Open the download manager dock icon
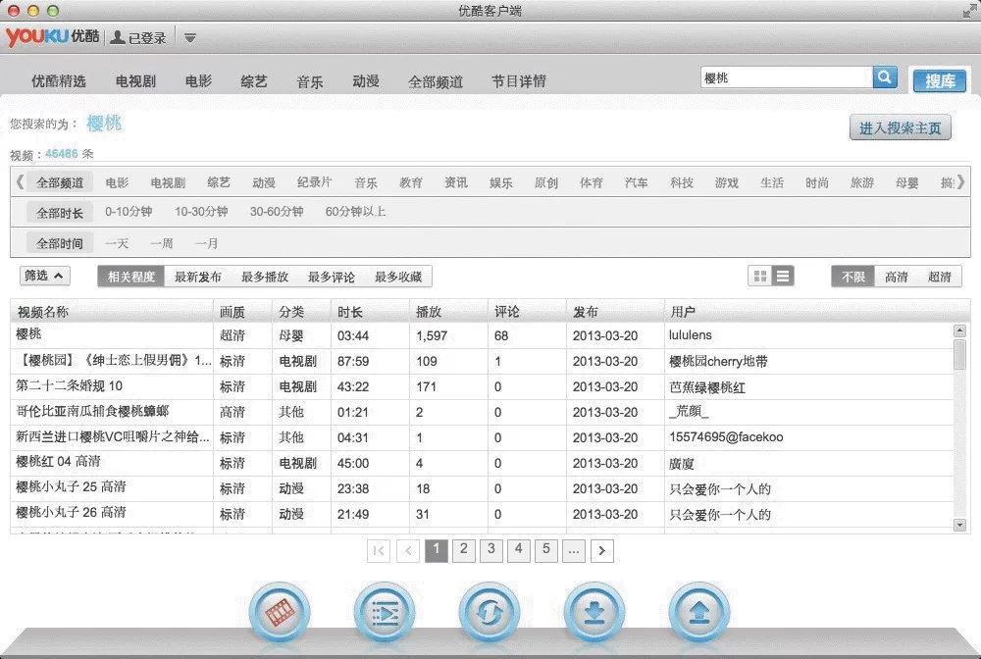Screen dimensions: 981x659 [594, 612]
